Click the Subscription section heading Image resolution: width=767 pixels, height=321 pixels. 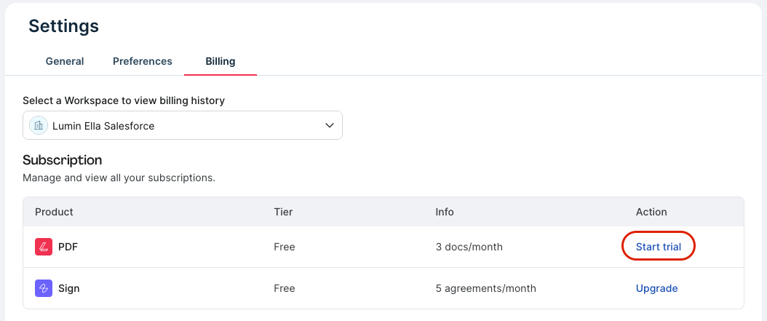coord(63,160)
